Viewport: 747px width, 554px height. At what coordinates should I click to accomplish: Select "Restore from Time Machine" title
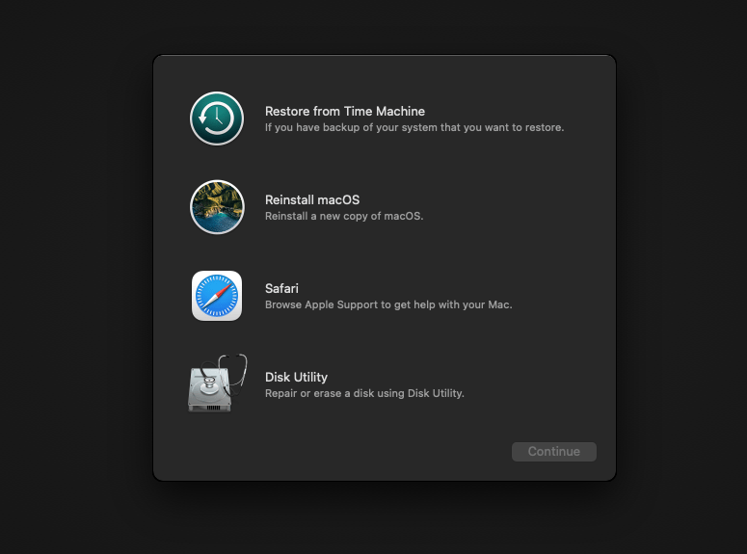(345, 112)
